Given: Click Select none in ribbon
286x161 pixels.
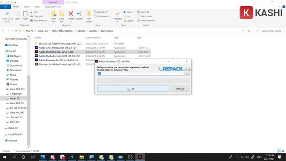Looking at the screenshot, I should [x=144, y=16].
